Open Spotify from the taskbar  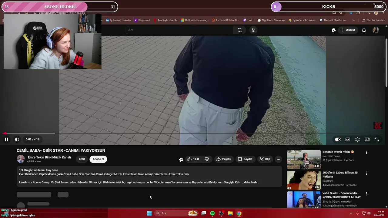212,213
